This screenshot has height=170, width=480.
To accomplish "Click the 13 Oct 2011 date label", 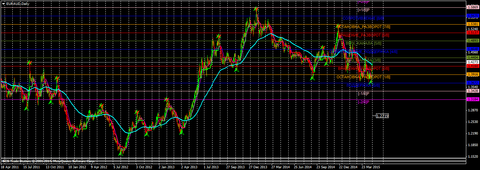I will 55,167.
